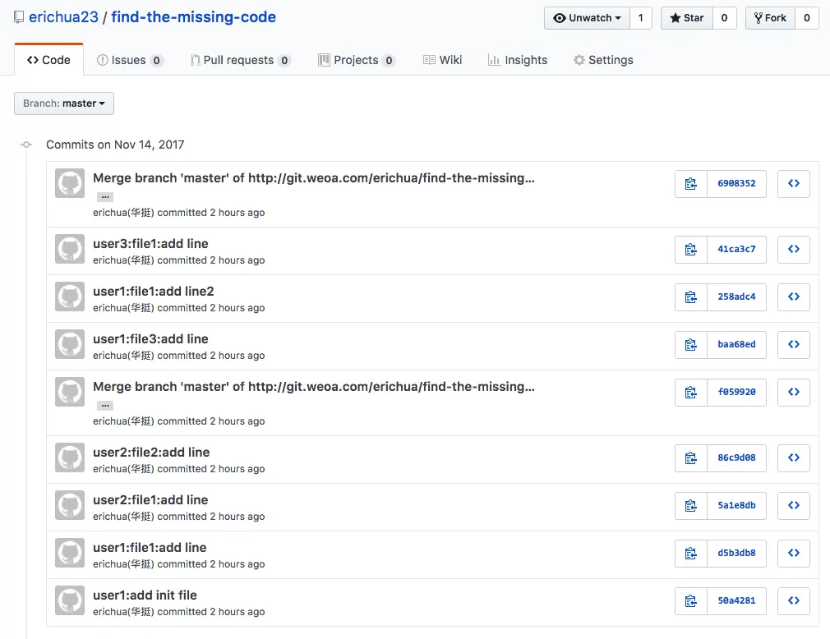View the forks count 0

tap(807, 18)
